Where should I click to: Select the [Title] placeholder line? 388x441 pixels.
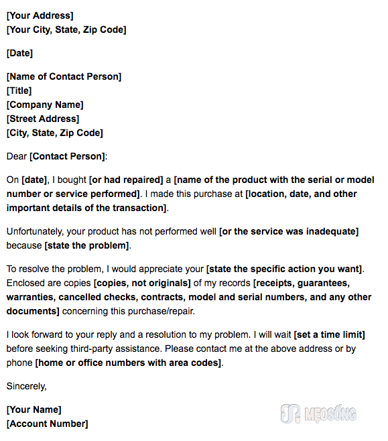(19, 90)
